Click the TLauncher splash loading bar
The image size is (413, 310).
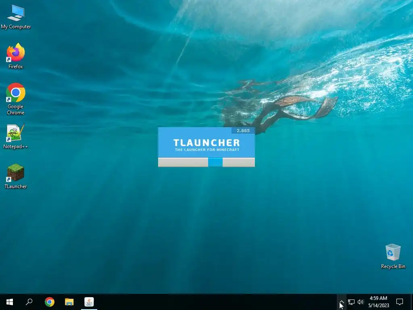click(206, 162)
